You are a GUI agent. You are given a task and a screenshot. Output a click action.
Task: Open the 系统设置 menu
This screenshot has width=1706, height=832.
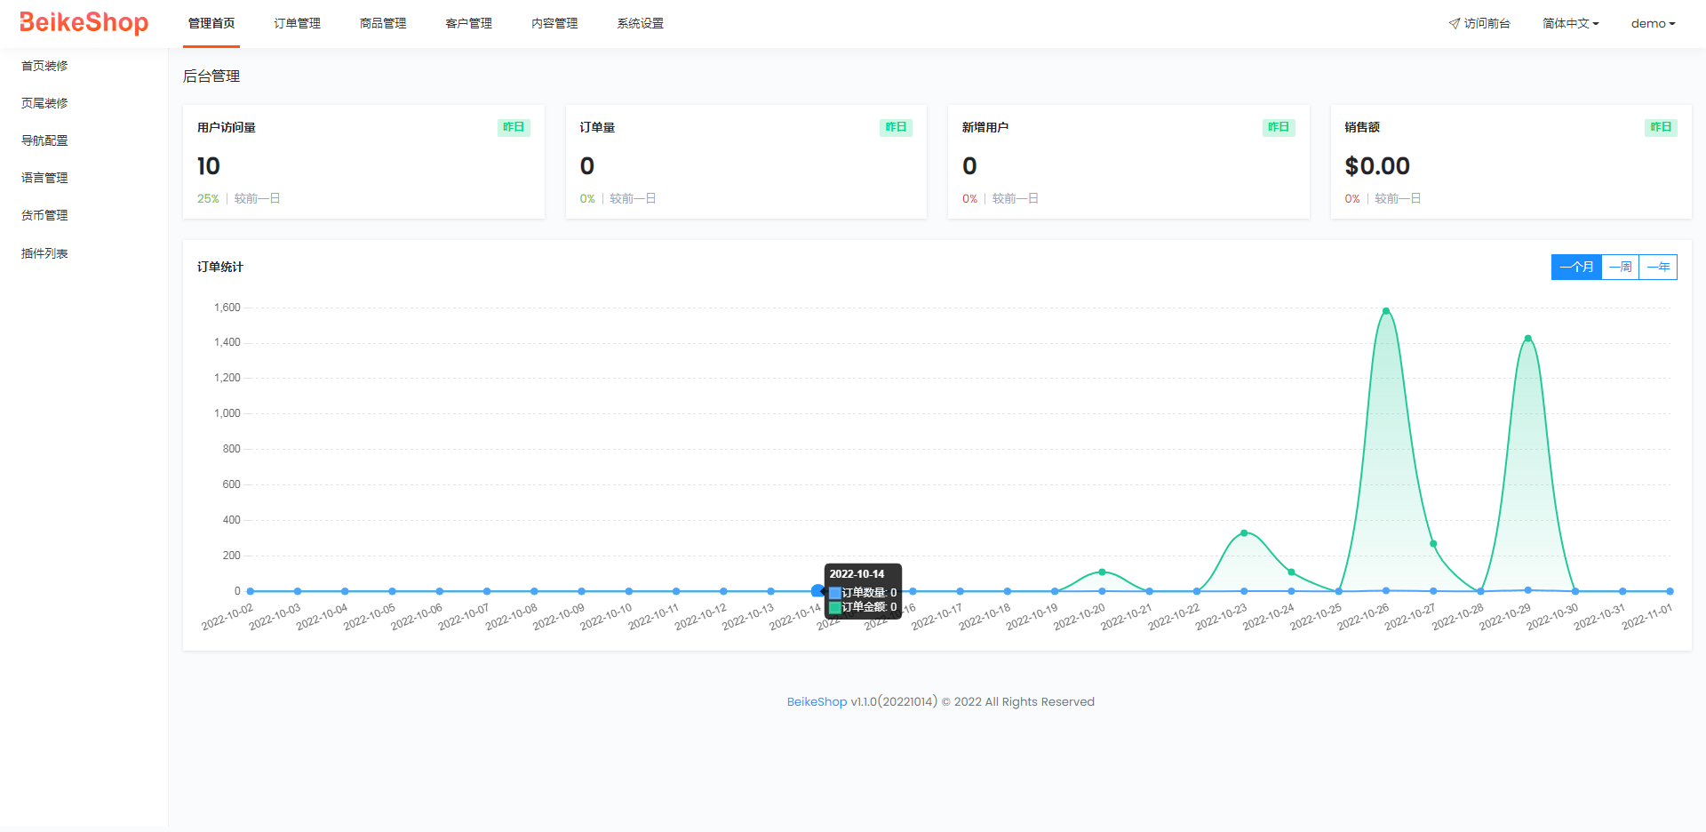[x=640, y=23]
